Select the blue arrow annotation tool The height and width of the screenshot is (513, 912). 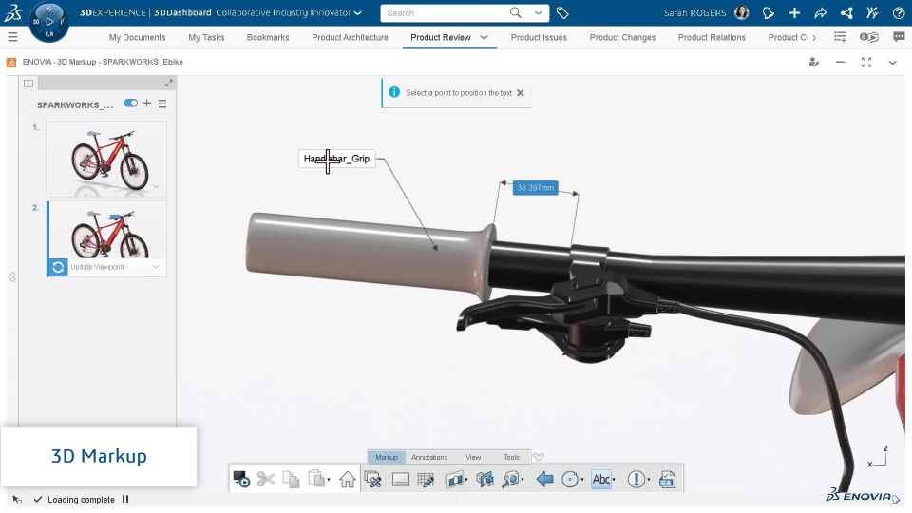[544, 479]
